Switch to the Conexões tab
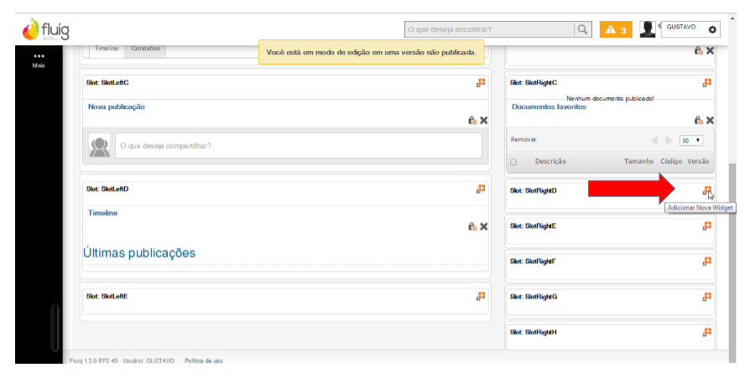750x378 pixels. coord(145,49)
